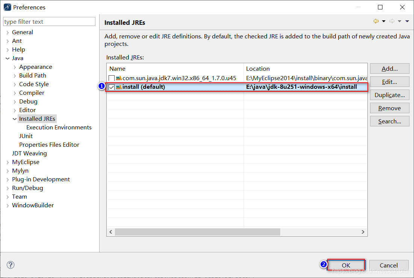Click the forward navigation arrow icon

click(x=392, y=21)
